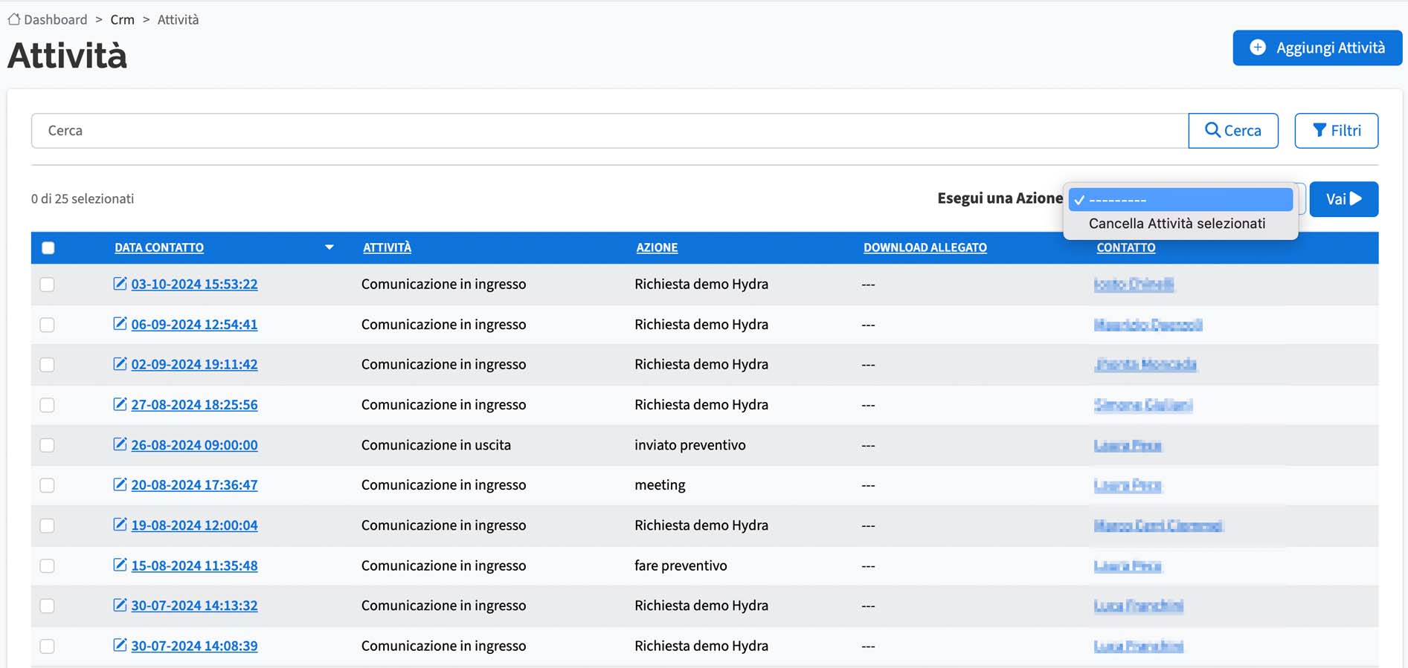Sort by Attività column header
Viewport: 1408px width, 668px height.
(x=387, y=247)
